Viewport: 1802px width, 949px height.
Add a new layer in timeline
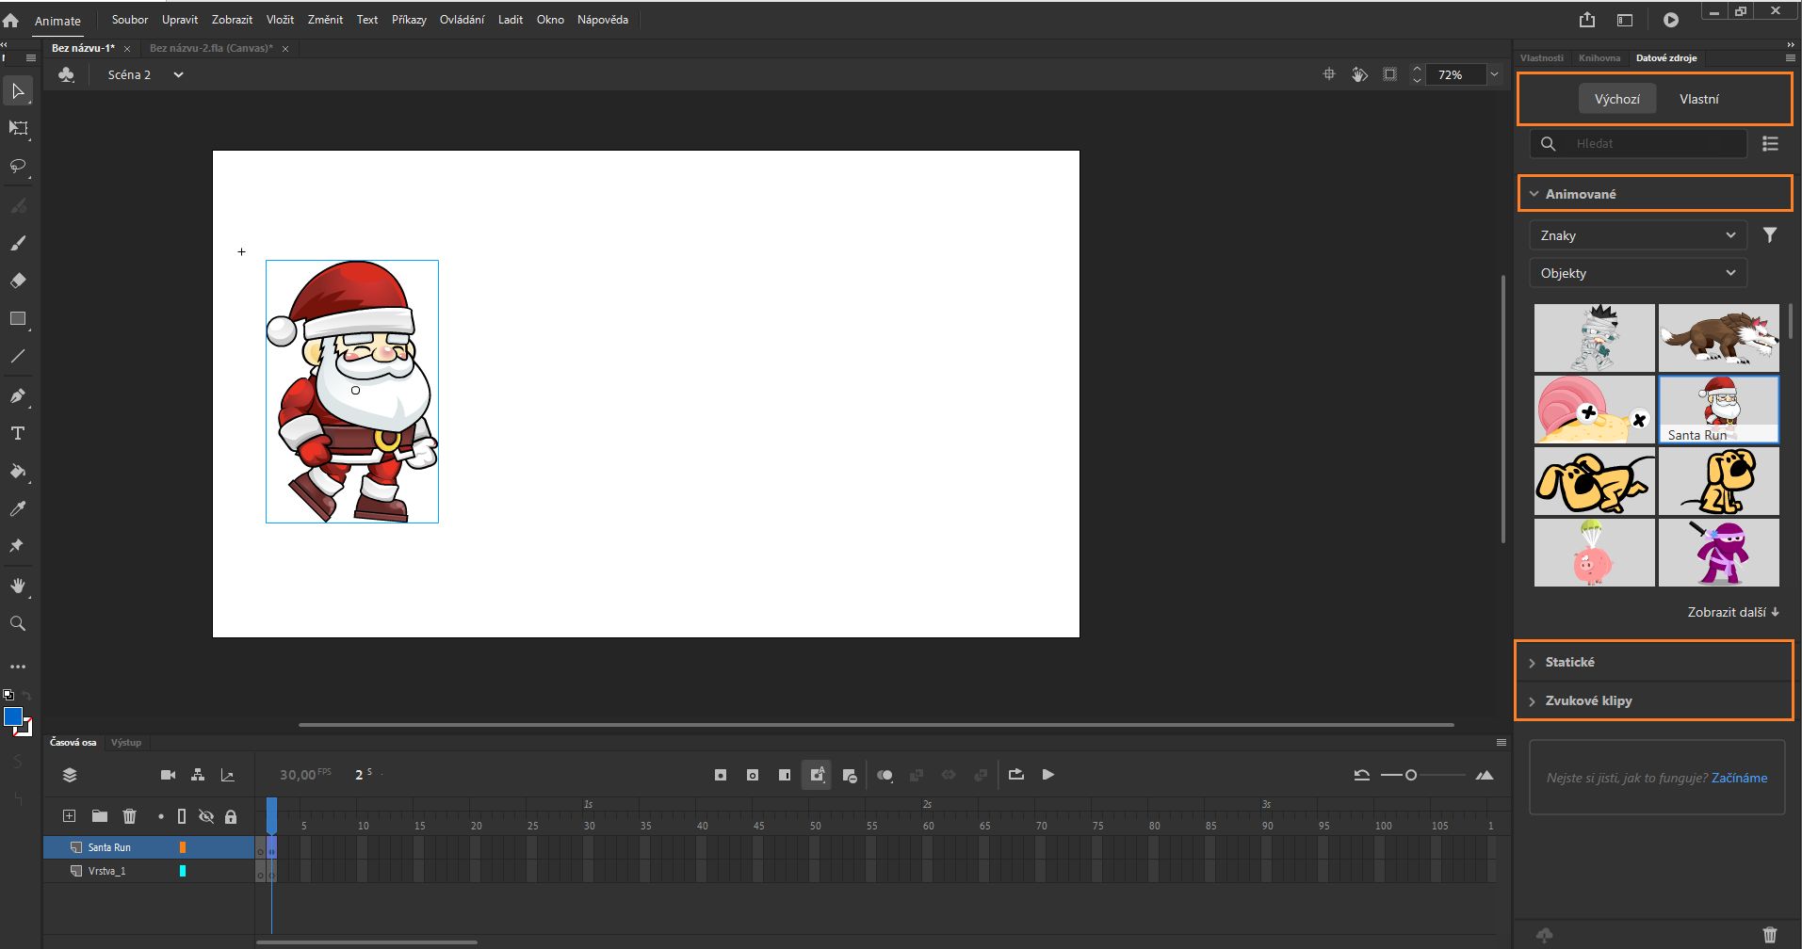69,816
